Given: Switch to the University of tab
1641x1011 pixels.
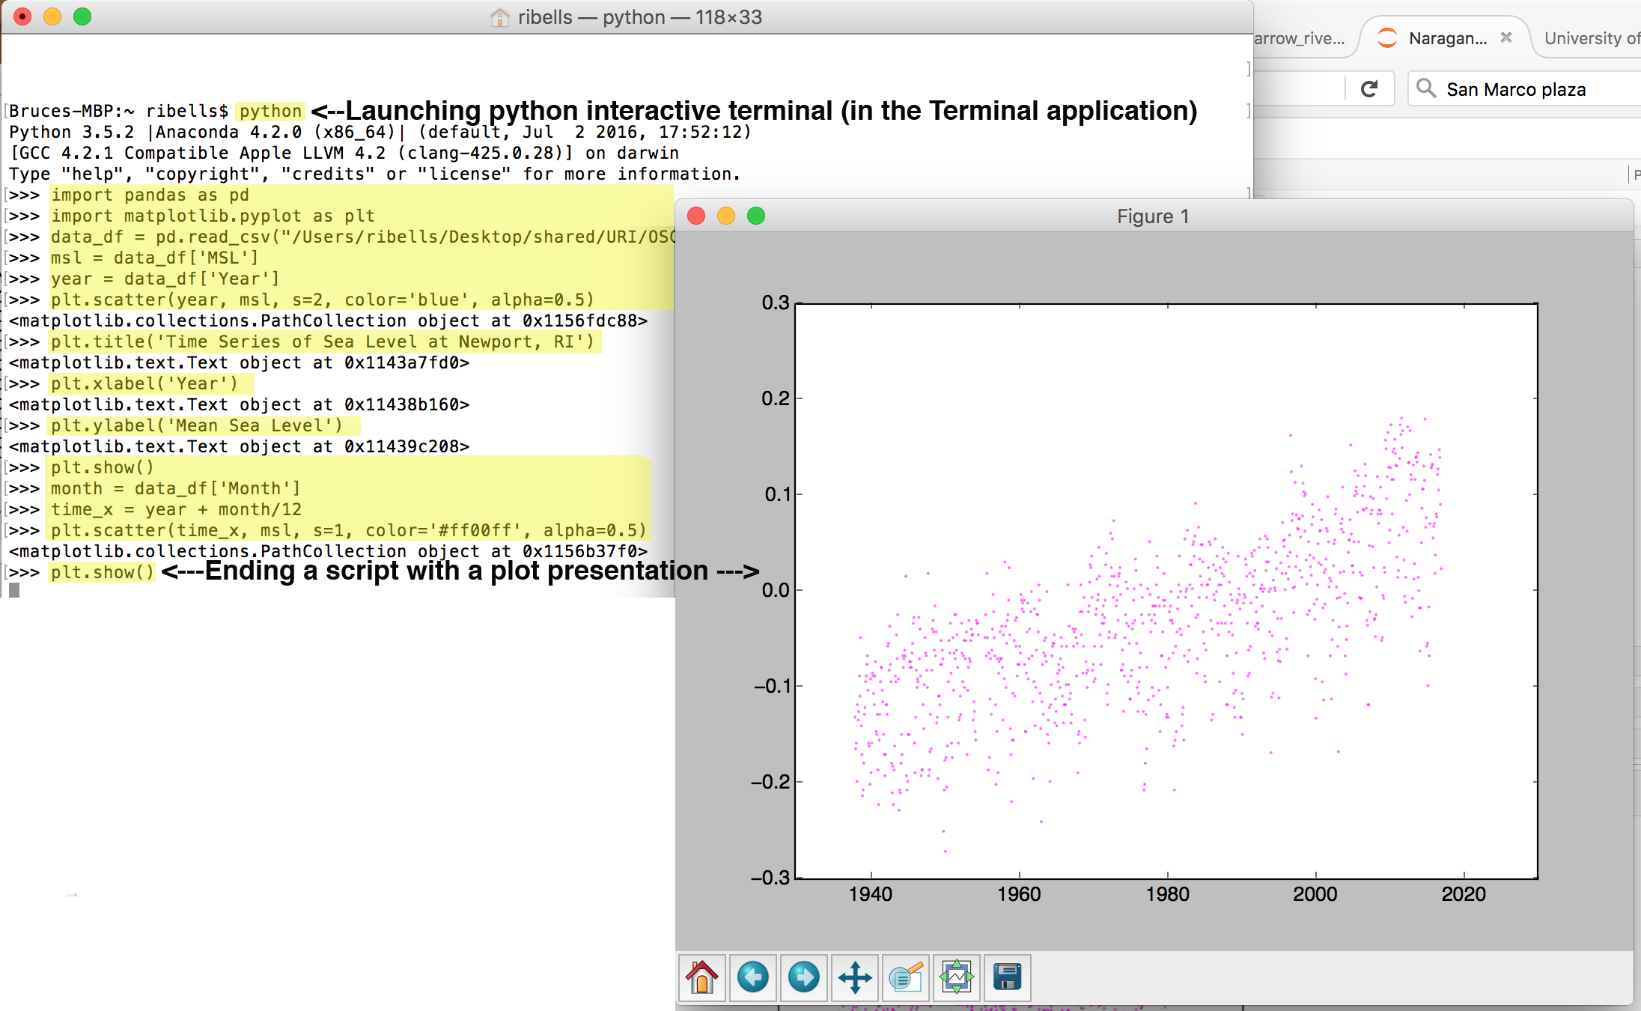Looking at the screenshot, I should [1591, 38].
